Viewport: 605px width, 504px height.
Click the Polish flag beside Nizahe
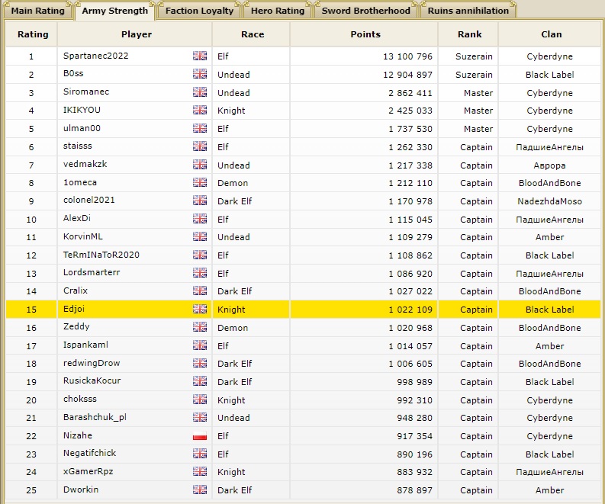[200, 436]
